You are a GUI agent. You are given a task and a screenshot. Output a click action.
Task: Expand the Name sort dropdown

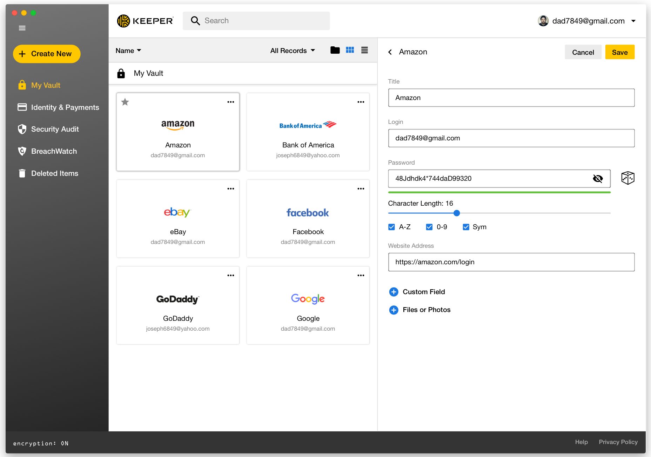click(x=128, y=51)
